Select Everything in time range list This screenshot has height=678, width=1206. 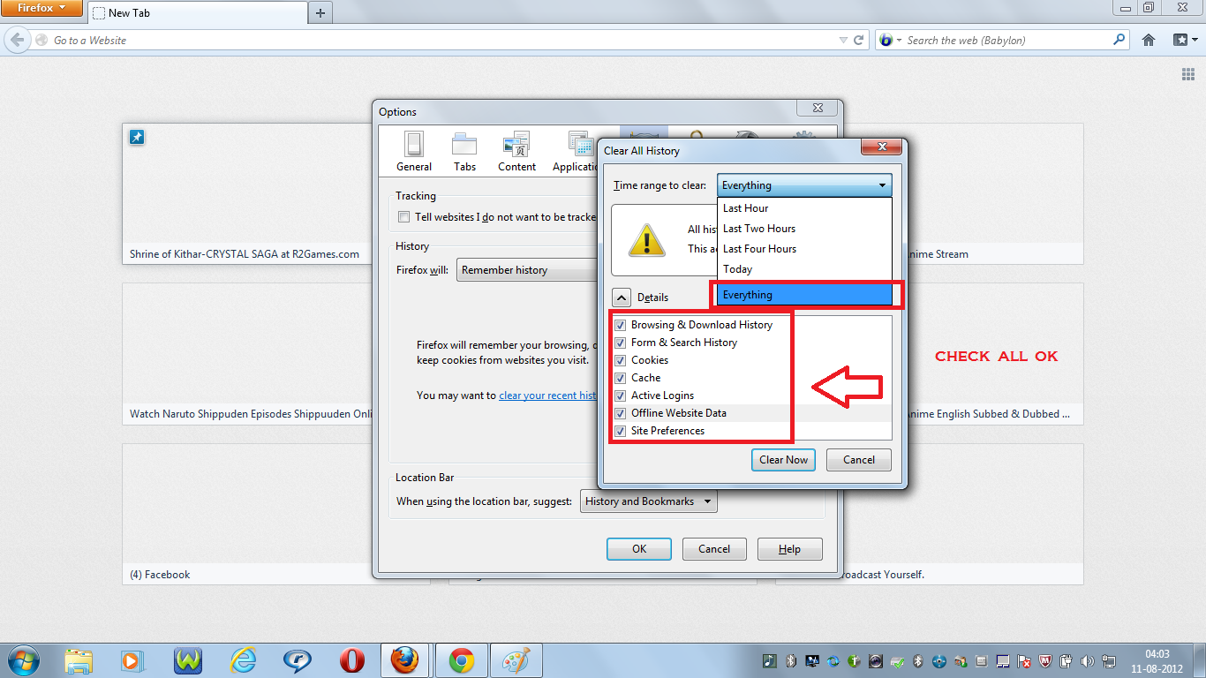pyautogui.click(x=804, y=295)
